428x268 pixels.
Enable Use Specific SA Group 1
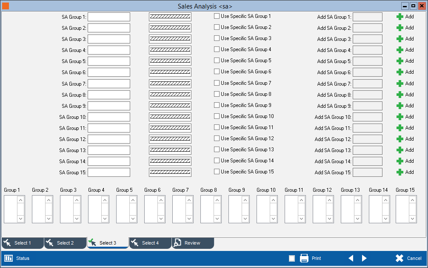pyautogui.click(x=217, y=16)
